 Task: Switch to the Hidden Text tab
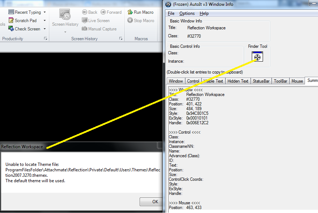[238, 81]
